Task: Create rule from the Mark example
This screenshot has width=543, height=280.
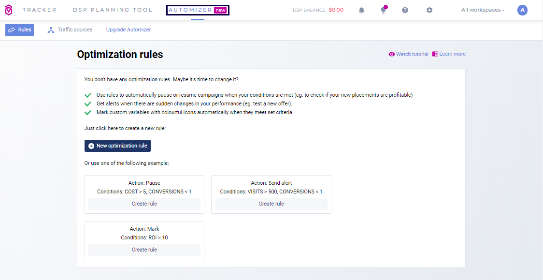Action: point(144,250)
